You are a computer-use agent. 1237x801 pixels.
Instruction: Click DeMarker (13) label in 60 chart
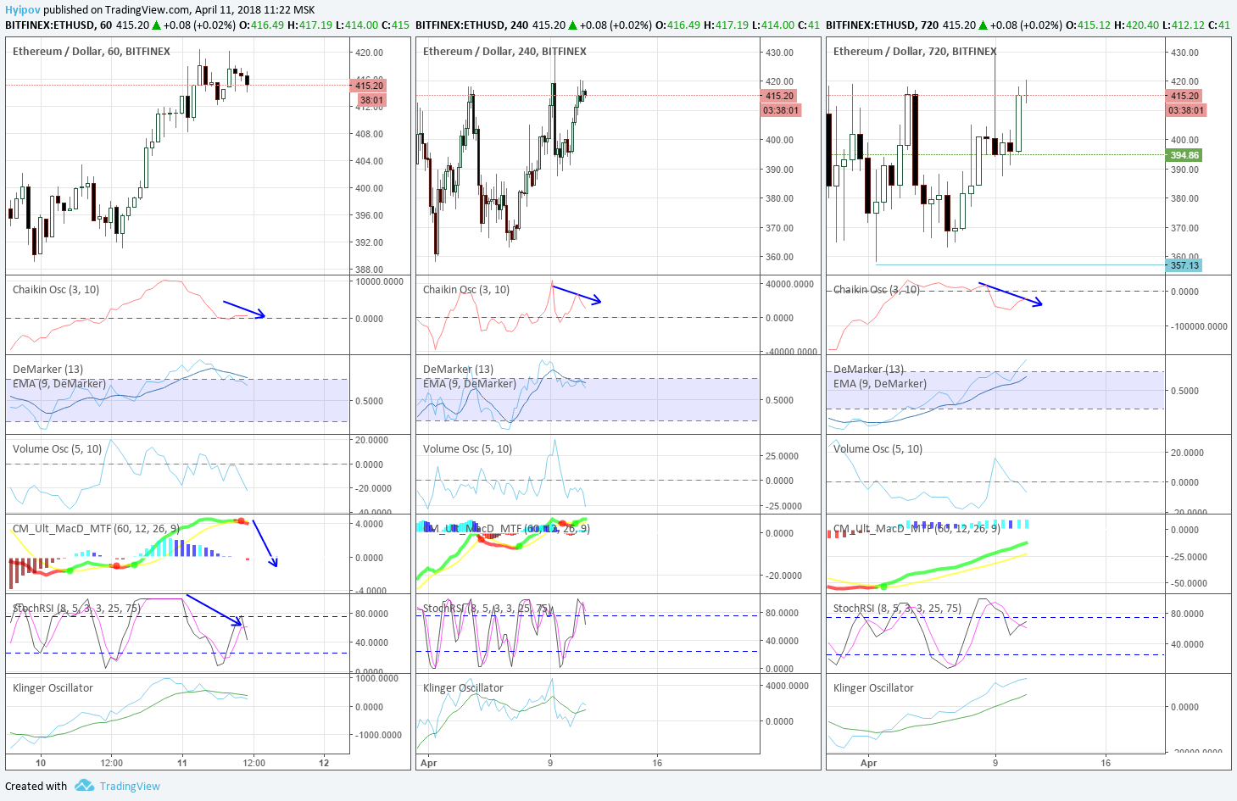coord(47,369)
